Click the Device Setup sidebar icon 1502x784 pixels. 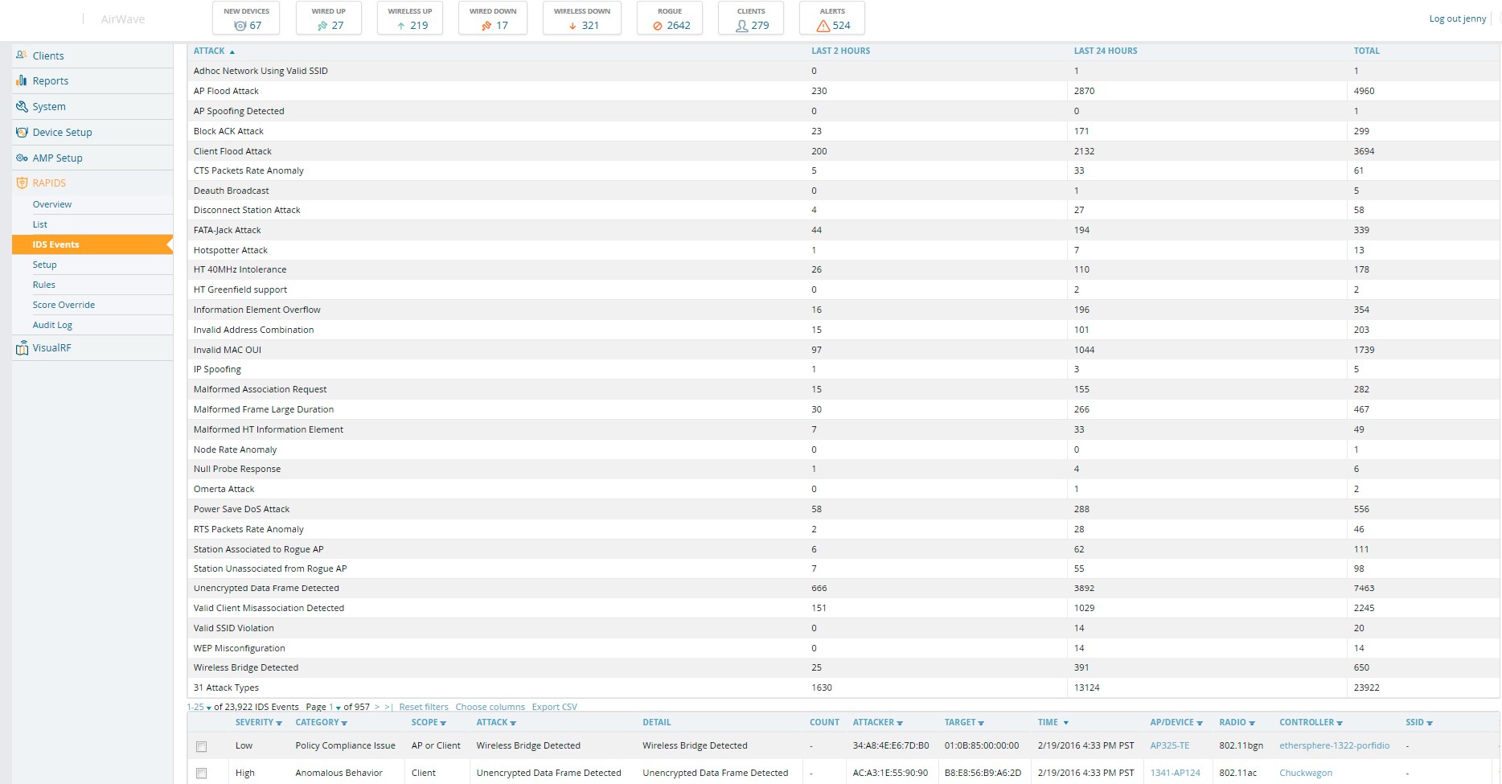pyautogui.click(x=22, y=132)
